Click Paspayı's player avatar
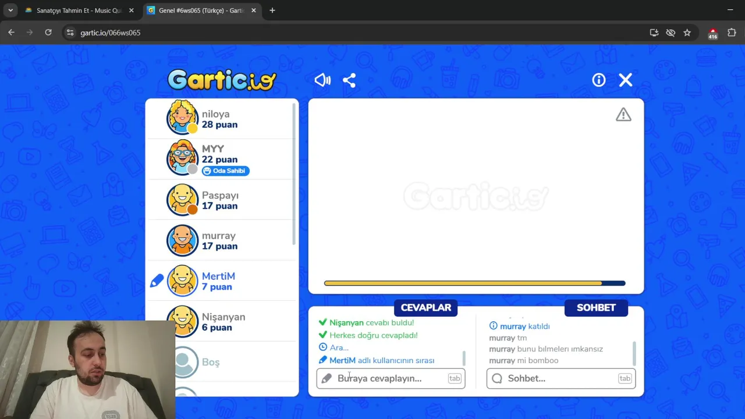This screenshot has width=745, height=419. pyautogui.click(x=183, y=200)
